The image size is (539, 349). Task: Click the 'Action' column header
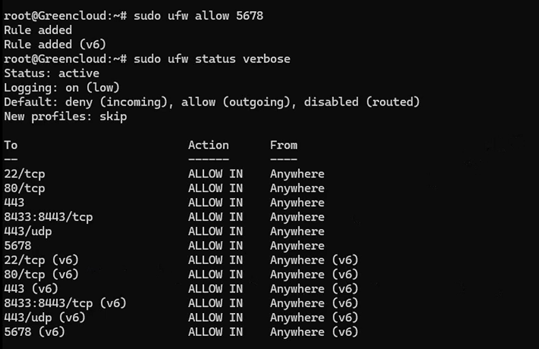point(209,145)
